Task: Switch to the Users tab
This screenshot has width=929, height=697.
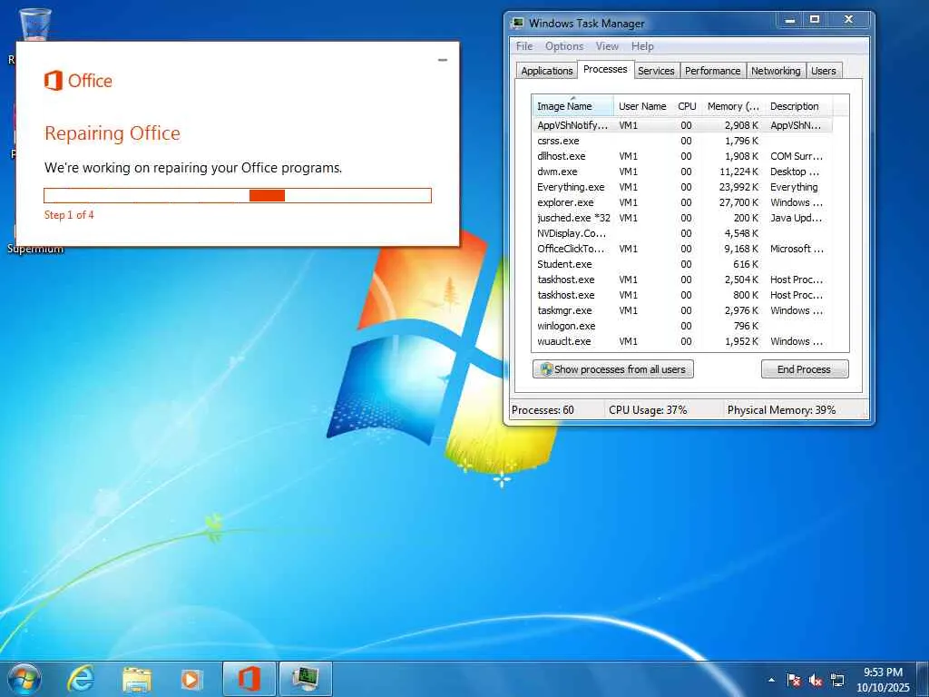Action: (x=824, y=71)
